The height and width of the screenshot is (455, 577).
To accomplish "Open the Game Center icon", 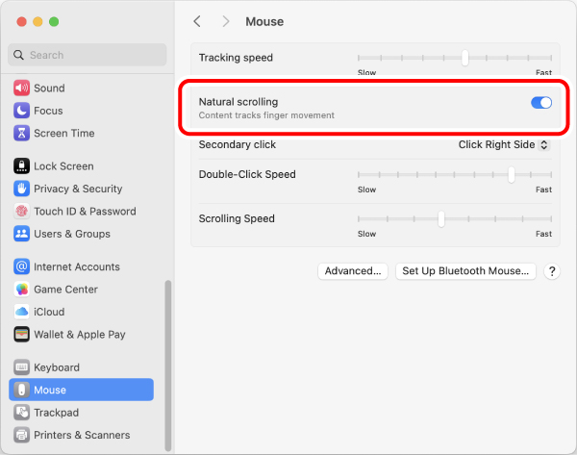I will click(22, 290).
